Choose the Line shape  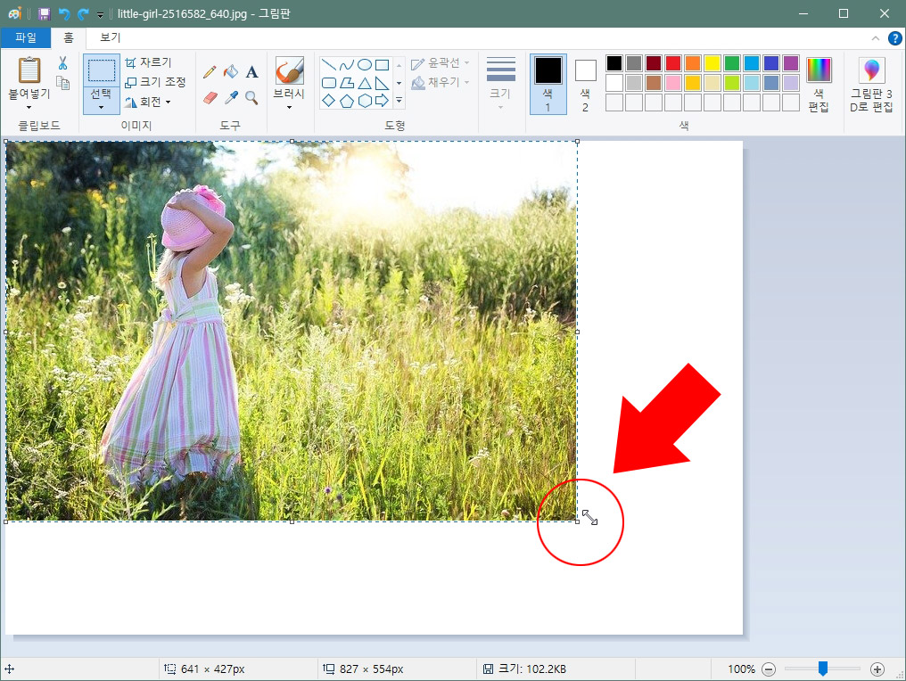coord(328,65)
